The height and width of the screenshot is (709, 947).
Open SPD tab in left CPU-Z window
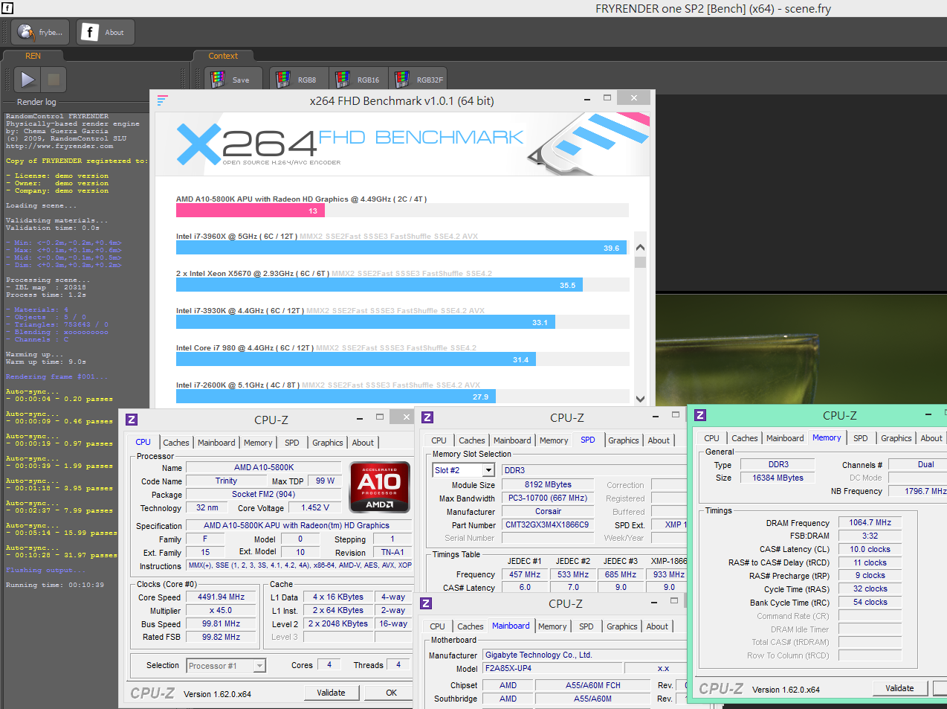pyautogui.click(x=292, y=443)
